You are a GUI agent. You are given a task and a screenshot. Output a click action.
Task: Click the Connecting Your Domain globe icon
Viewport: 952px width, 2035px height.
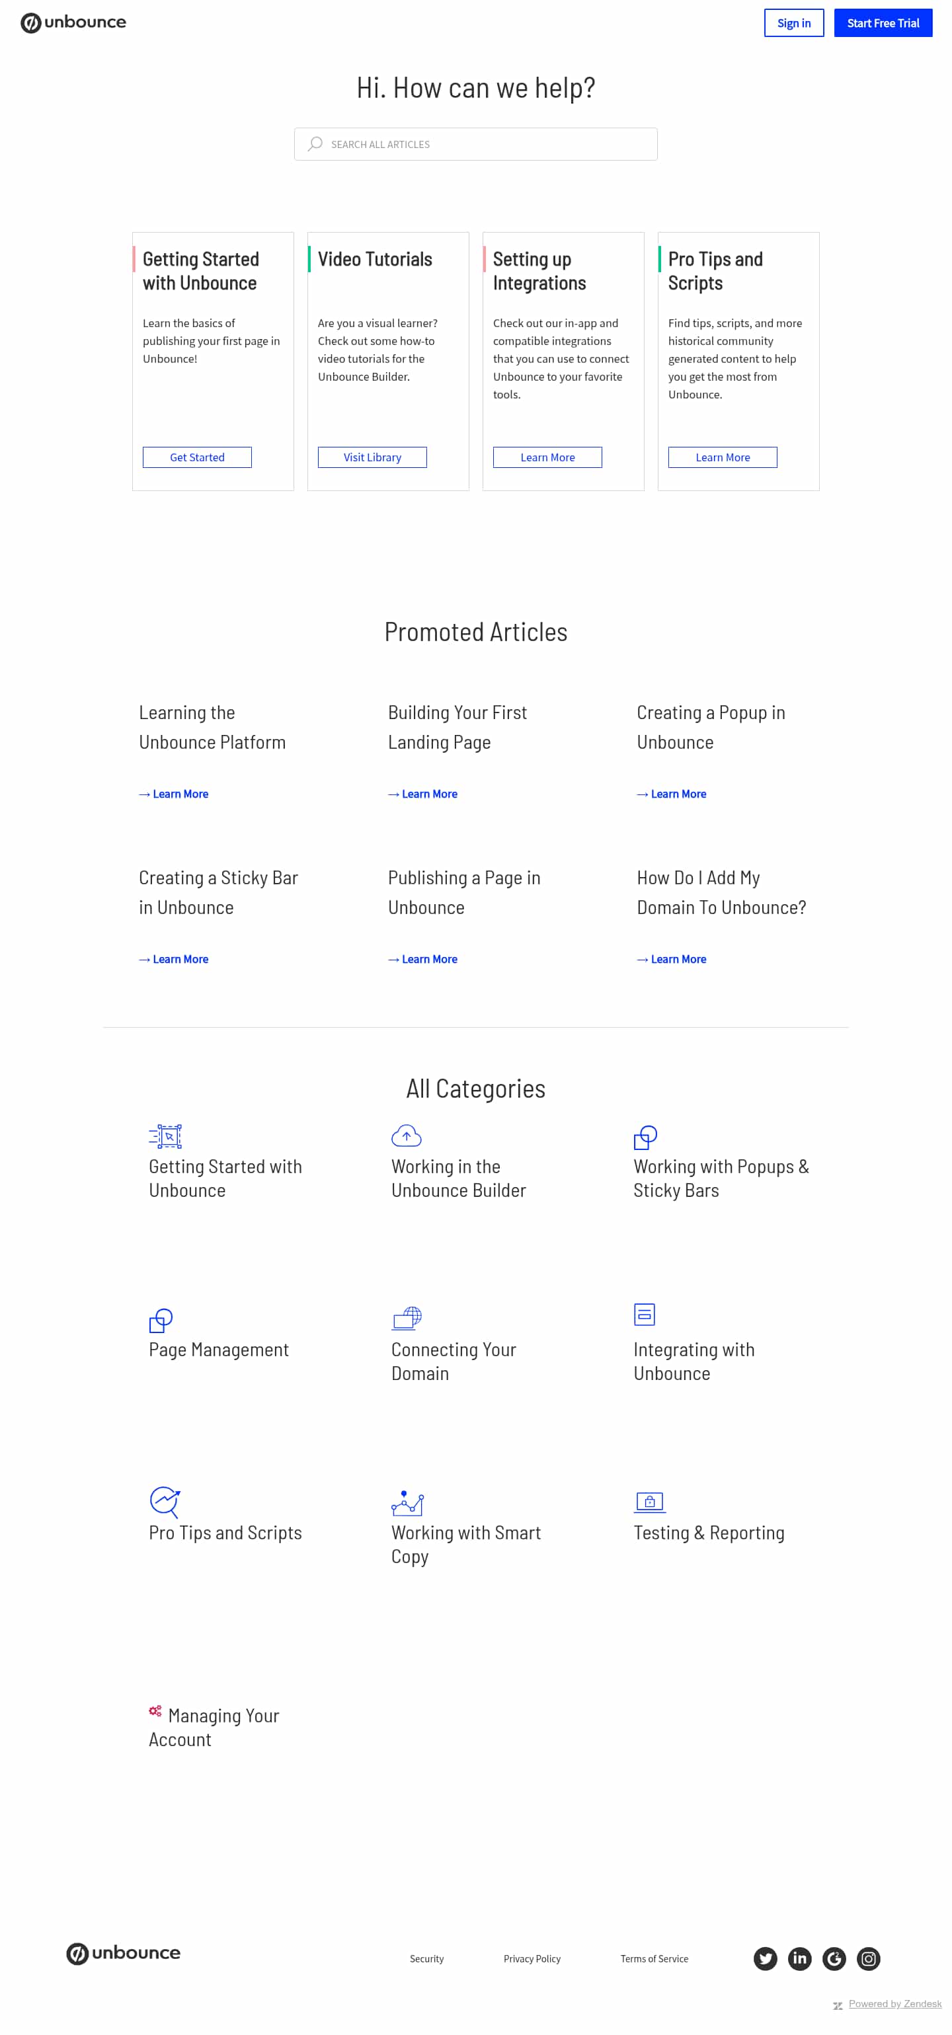tap(407, 1317)
